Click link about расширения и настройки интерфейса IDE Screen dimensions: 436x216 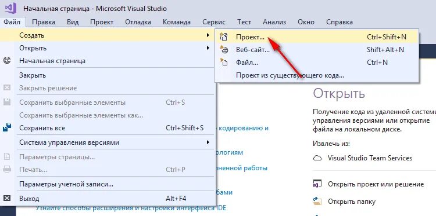tap(131, 208)
